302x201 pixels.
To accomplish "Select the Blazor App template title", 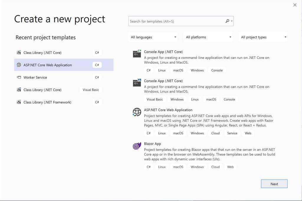I will click(152, 144).
